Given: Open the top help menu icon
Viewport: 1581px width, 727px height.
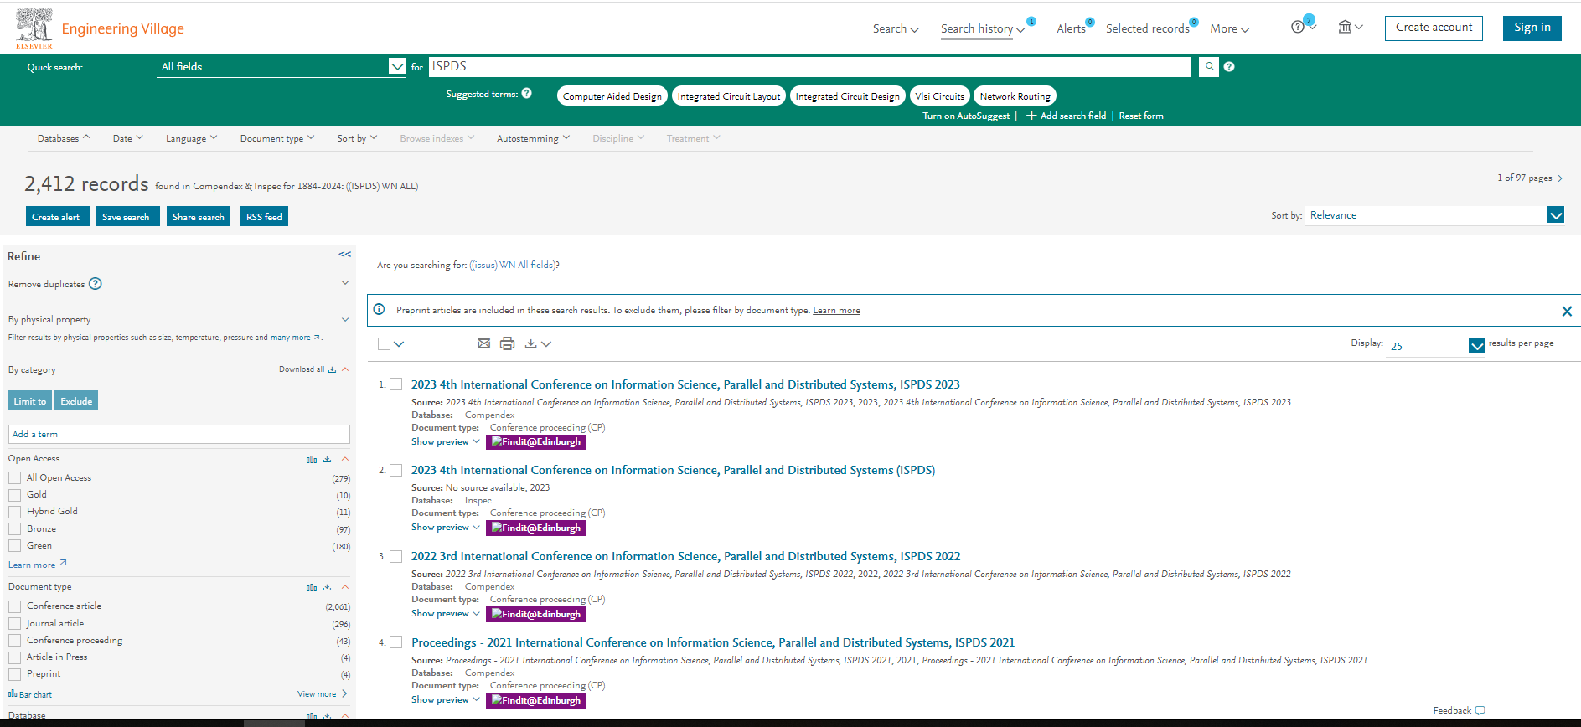Looking at the screenshot, I should point(1298,27).
